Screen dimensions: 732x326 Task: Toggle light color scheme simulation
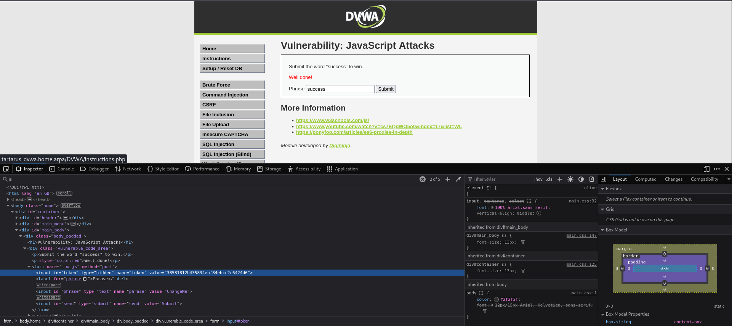pos(570,179)
